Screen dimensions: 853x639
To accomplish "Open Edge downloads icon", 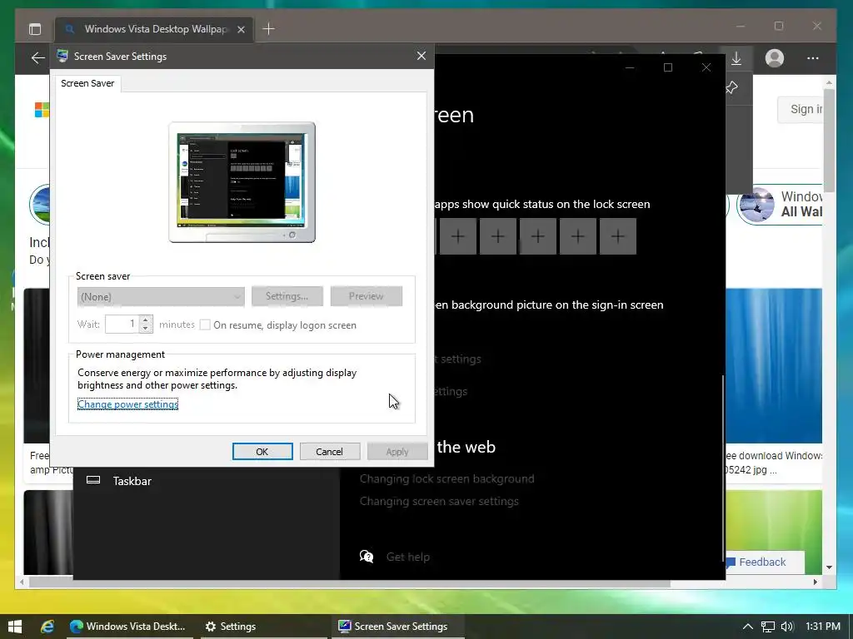I will coord(736,58).
